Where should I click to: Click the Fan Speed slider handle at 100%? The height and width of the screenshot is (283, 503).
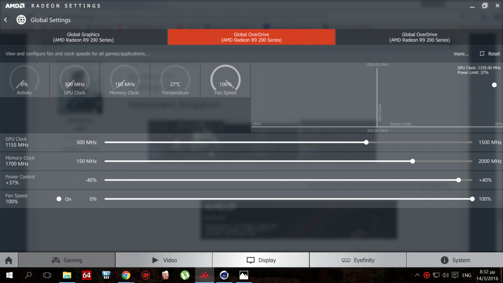tap(472, 199)
